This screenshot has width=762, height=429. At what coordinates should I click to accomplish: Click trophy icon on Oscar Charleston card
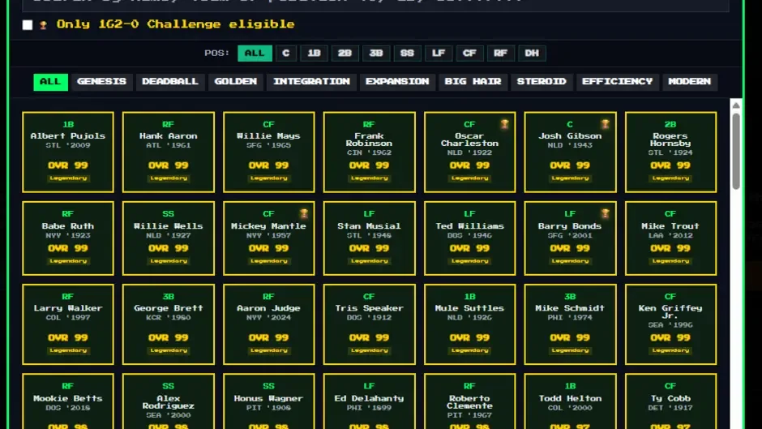point(504,124)
